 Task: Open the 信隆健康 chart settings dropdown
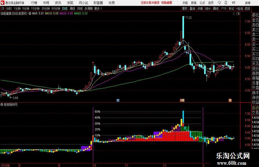[x=30, y=13]
